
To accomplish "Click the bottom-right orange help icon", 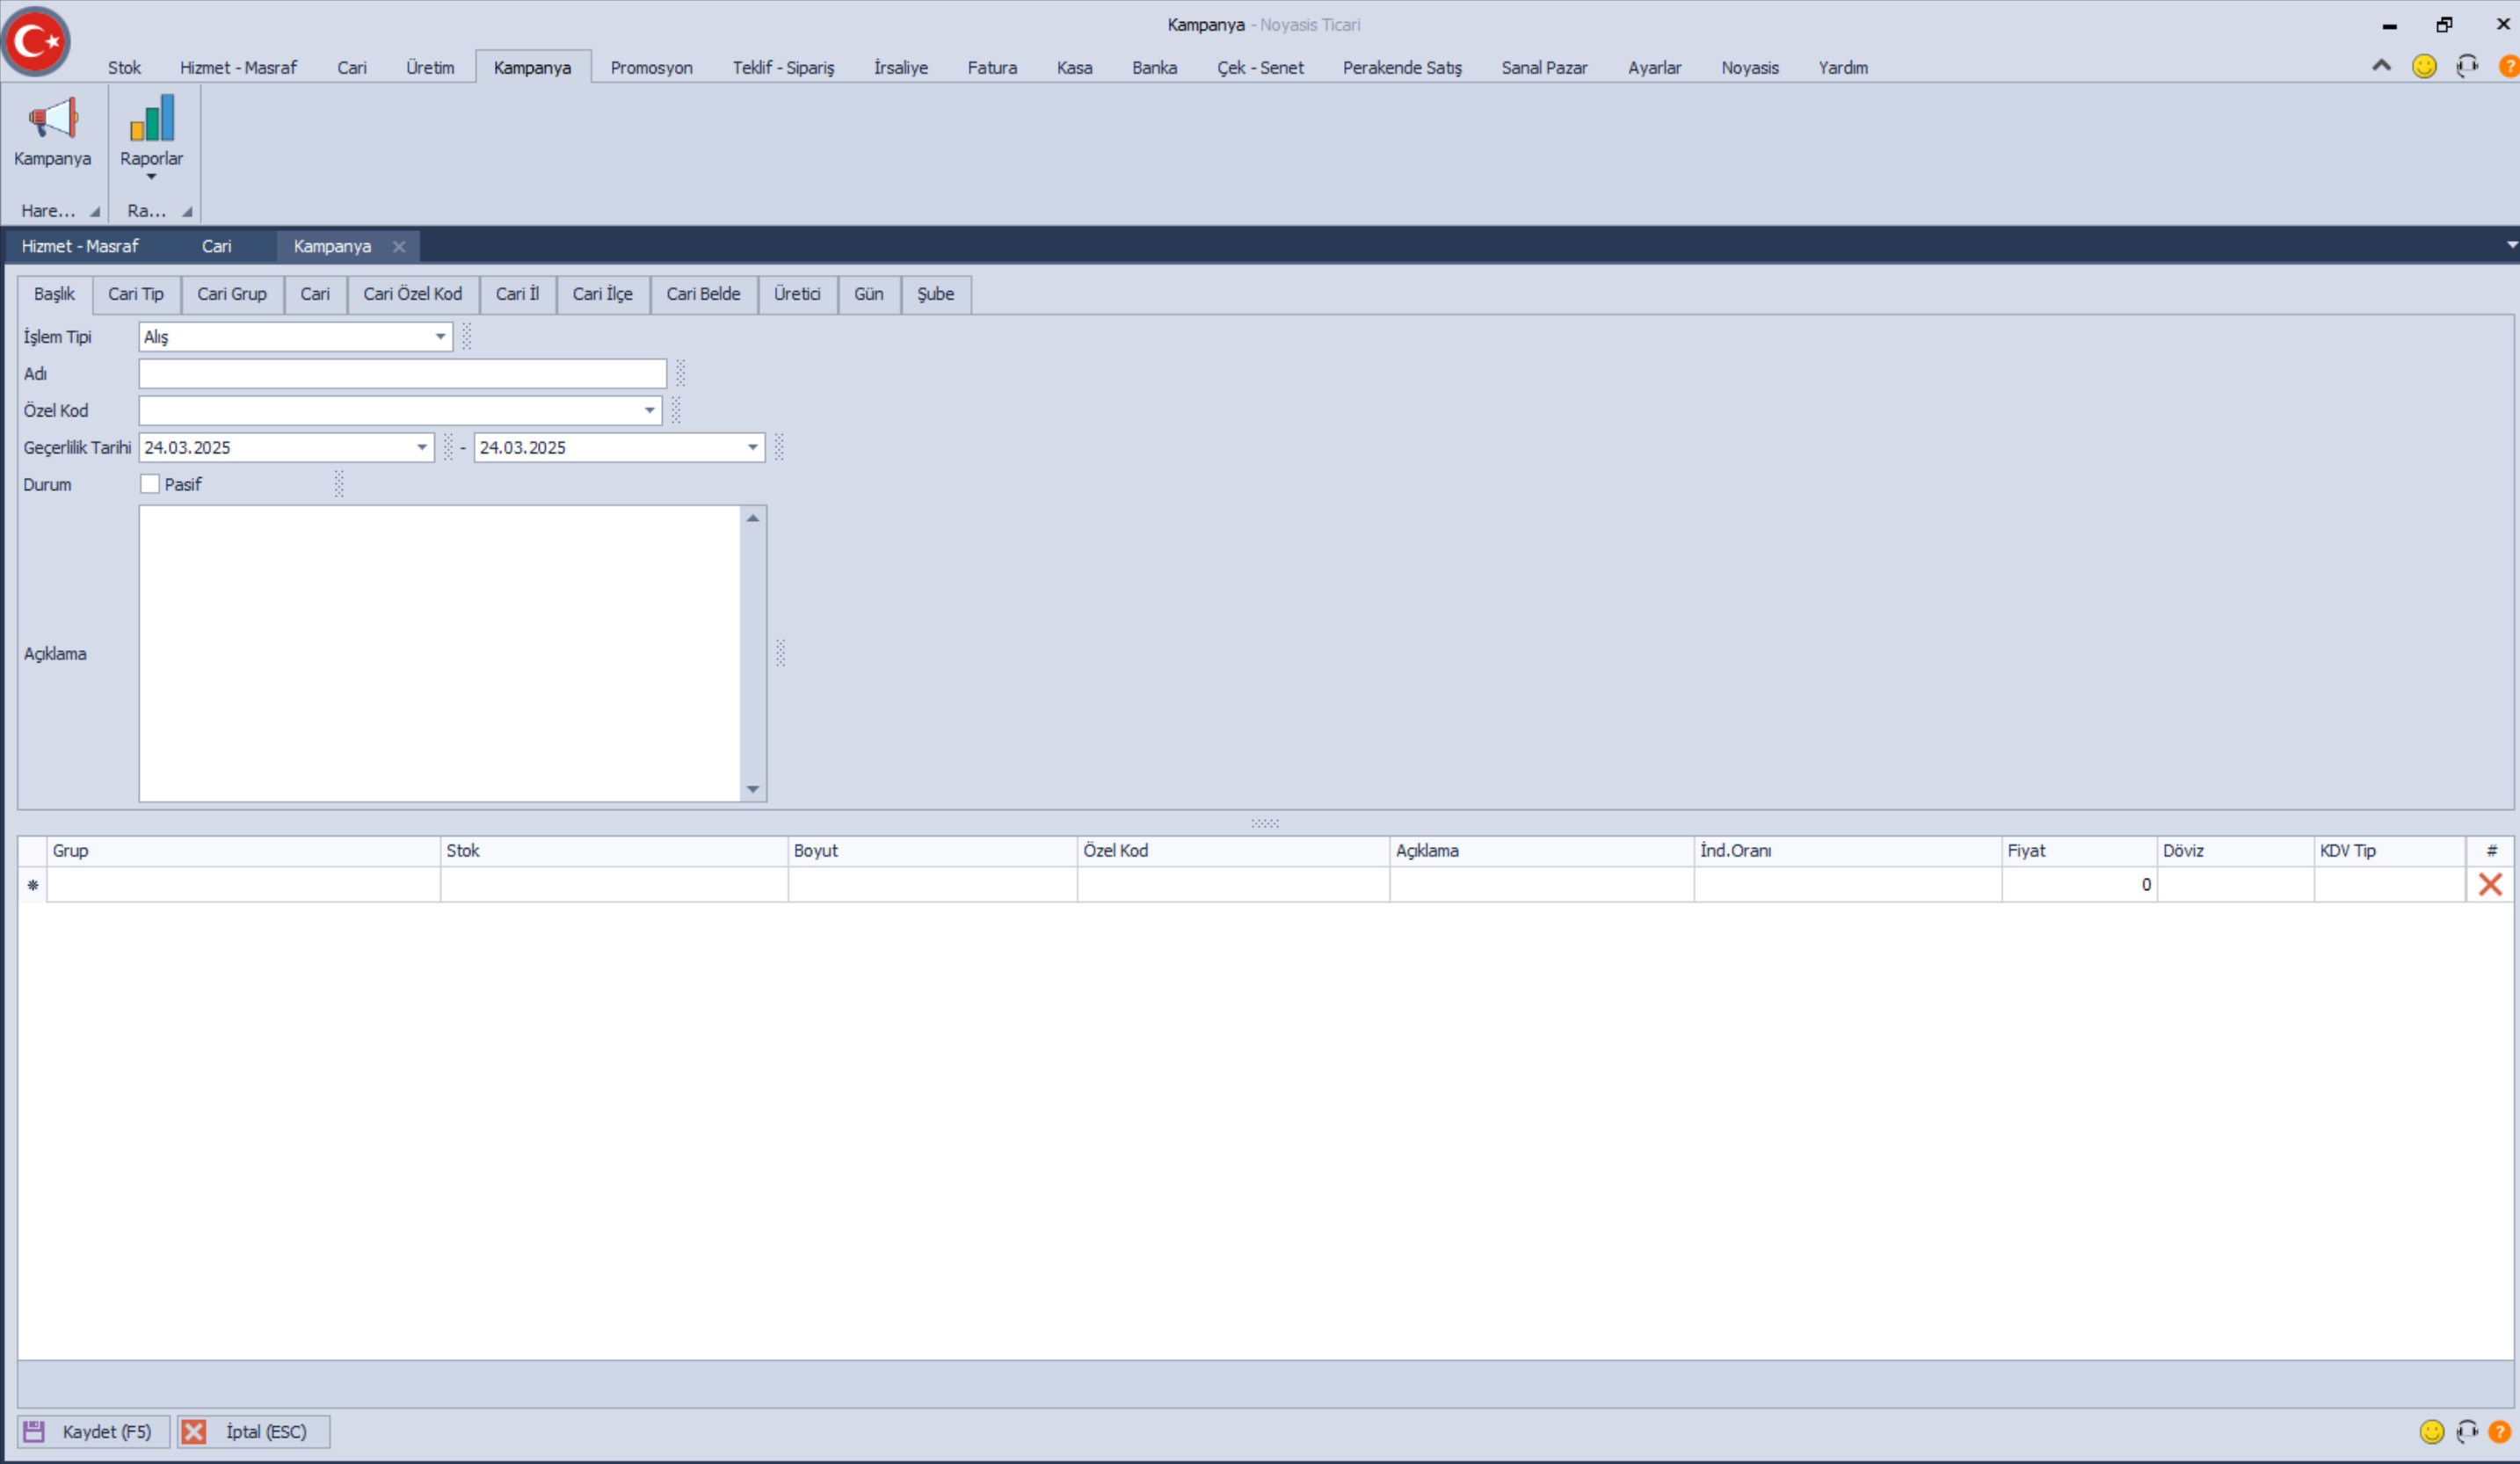I will (x=2499, y=1431).
